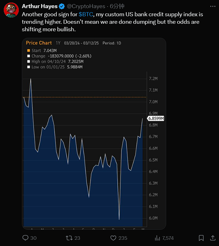Click the reply comment icon
219x246 pixels.
(26, 238)
